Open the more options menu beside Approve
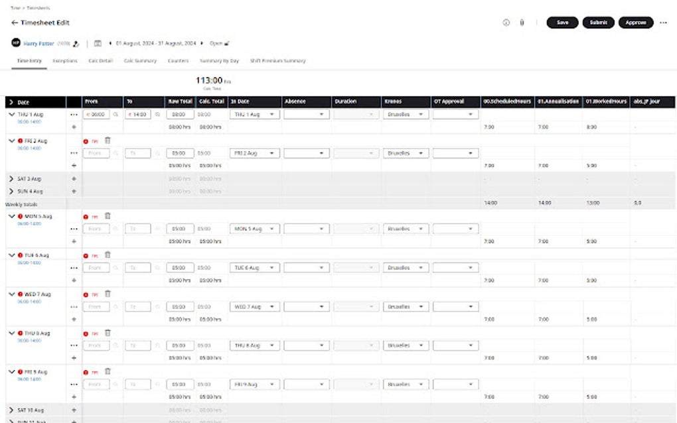The image size is (677, 423). click(663, 23)
